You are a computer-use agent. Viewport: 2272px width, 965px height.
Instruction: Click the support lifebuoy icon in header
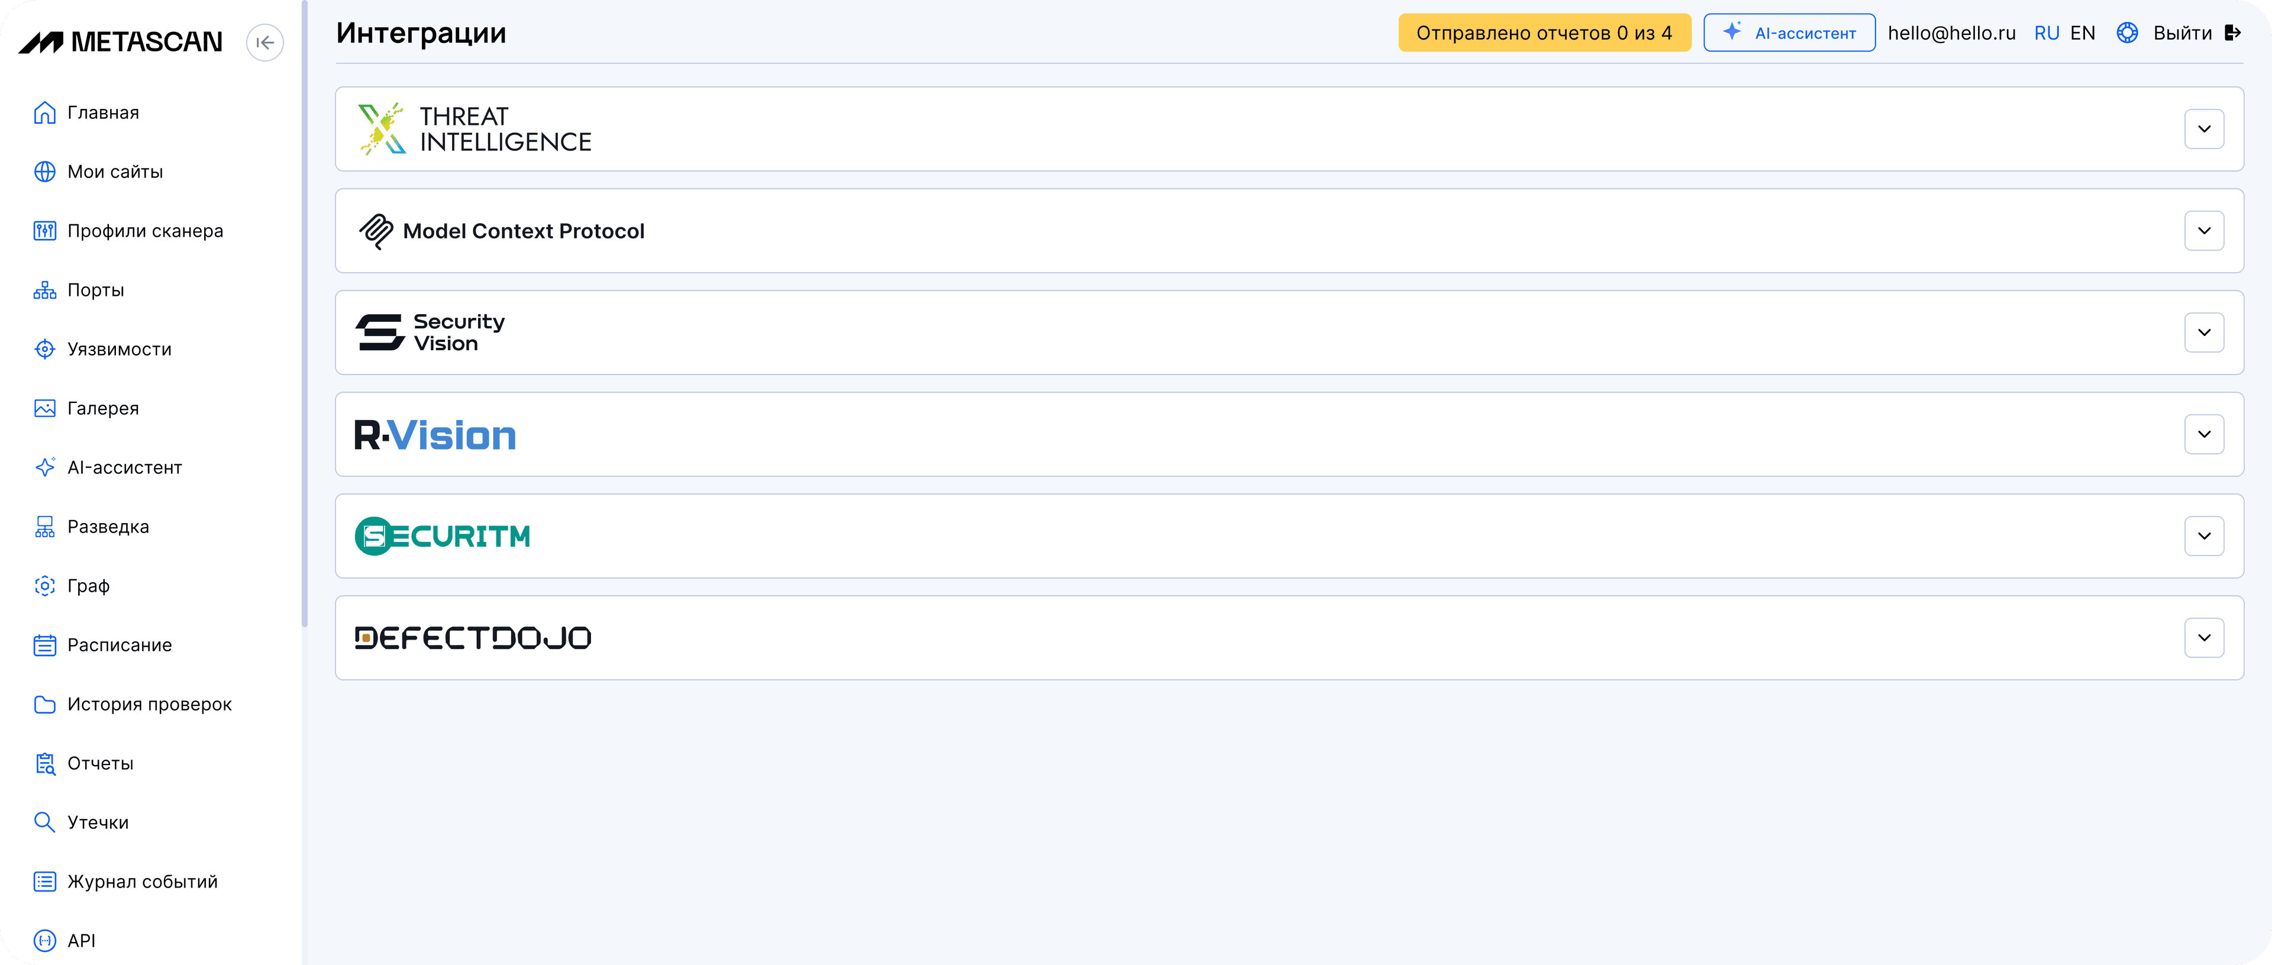click(2126, 33)
